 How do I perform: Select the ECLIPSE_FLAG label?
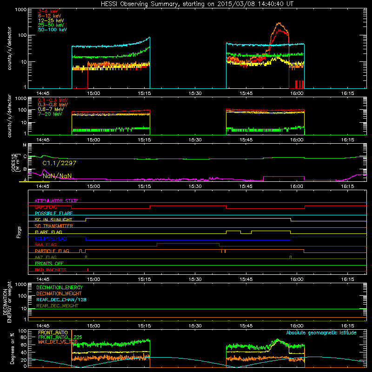(x=51, y=239)
